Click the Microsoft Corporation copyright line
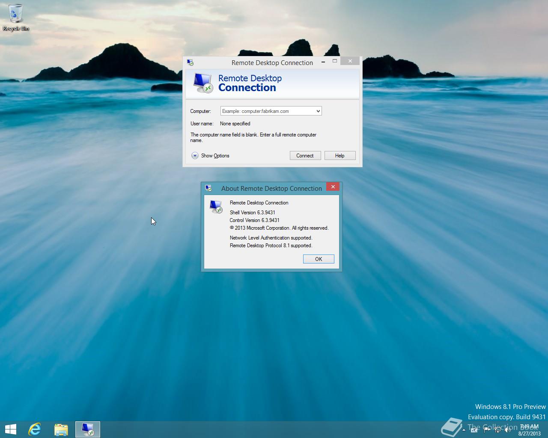The image size is (548, 438). point(279,228)
